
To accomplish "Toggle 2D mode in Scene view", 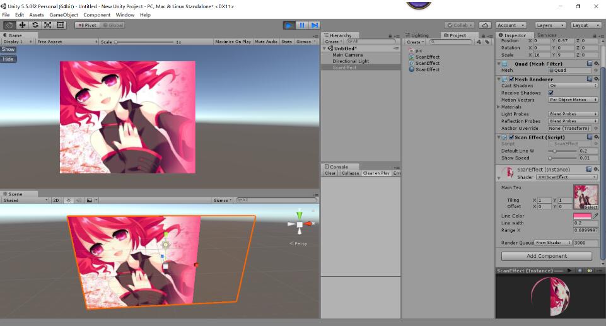I will 56,200.
